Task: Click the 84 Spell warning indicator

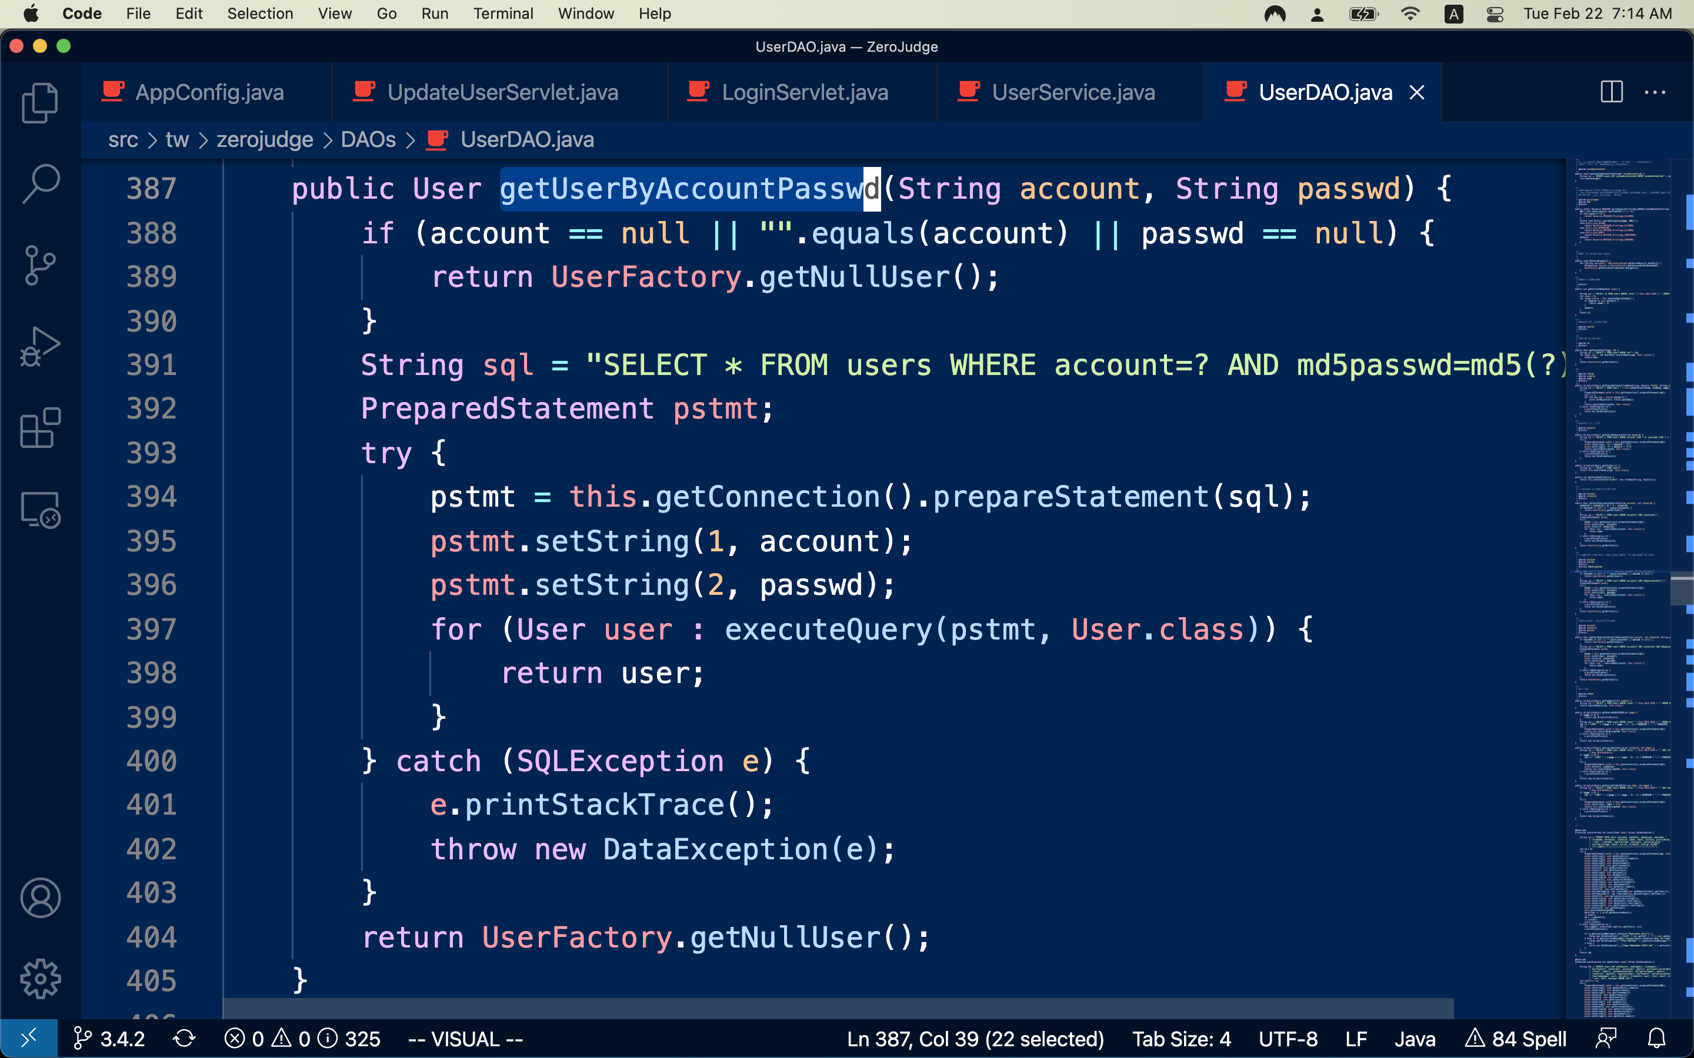Action: [x=1516, y=1039]
